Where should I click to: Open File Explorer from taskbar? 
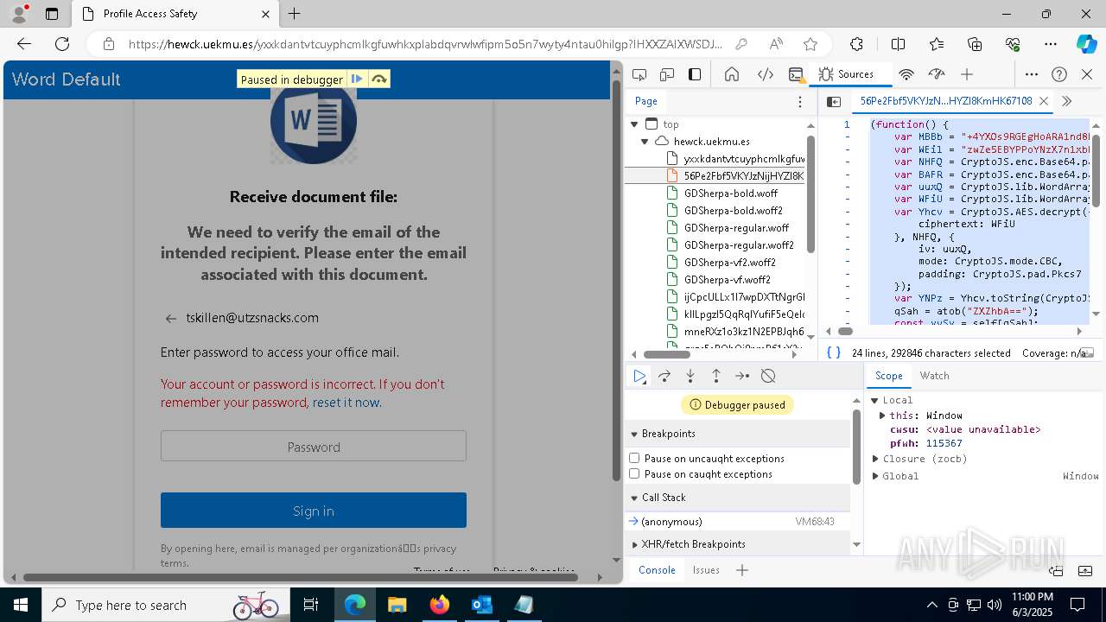point(397,605)
